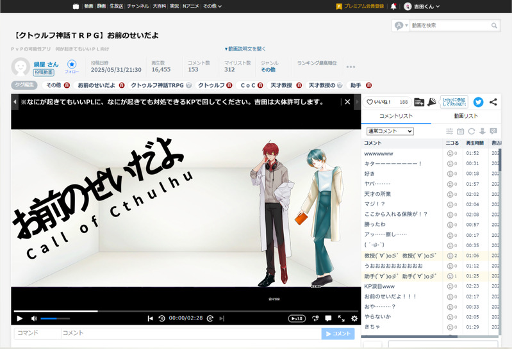Sort by the 再生時間 column header
Image resolution: width=512 pixels, height=349 pixels.
[x=475, y=143]
